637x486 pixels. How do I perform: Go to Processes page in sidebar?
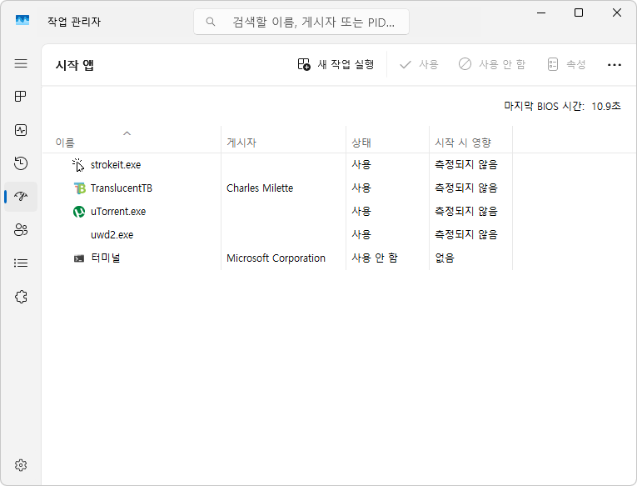(x=21, y=97)
